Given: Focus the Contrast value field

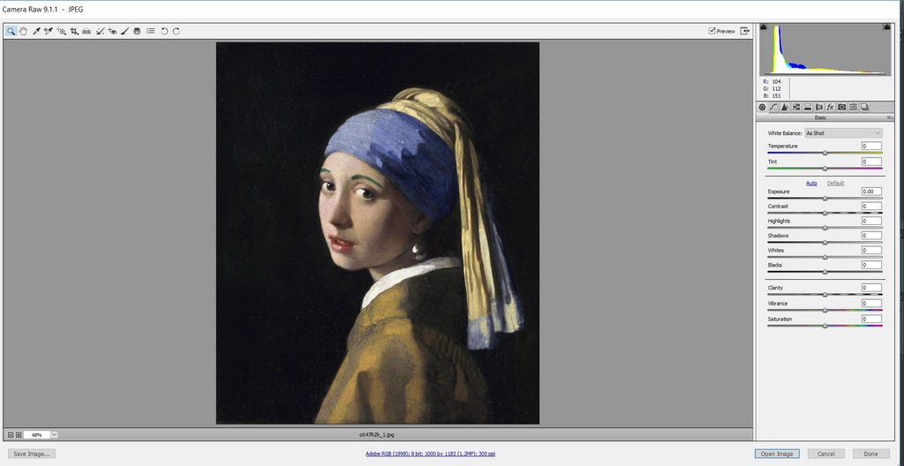Looking at the screenshot, I should (x=871, y=206).
